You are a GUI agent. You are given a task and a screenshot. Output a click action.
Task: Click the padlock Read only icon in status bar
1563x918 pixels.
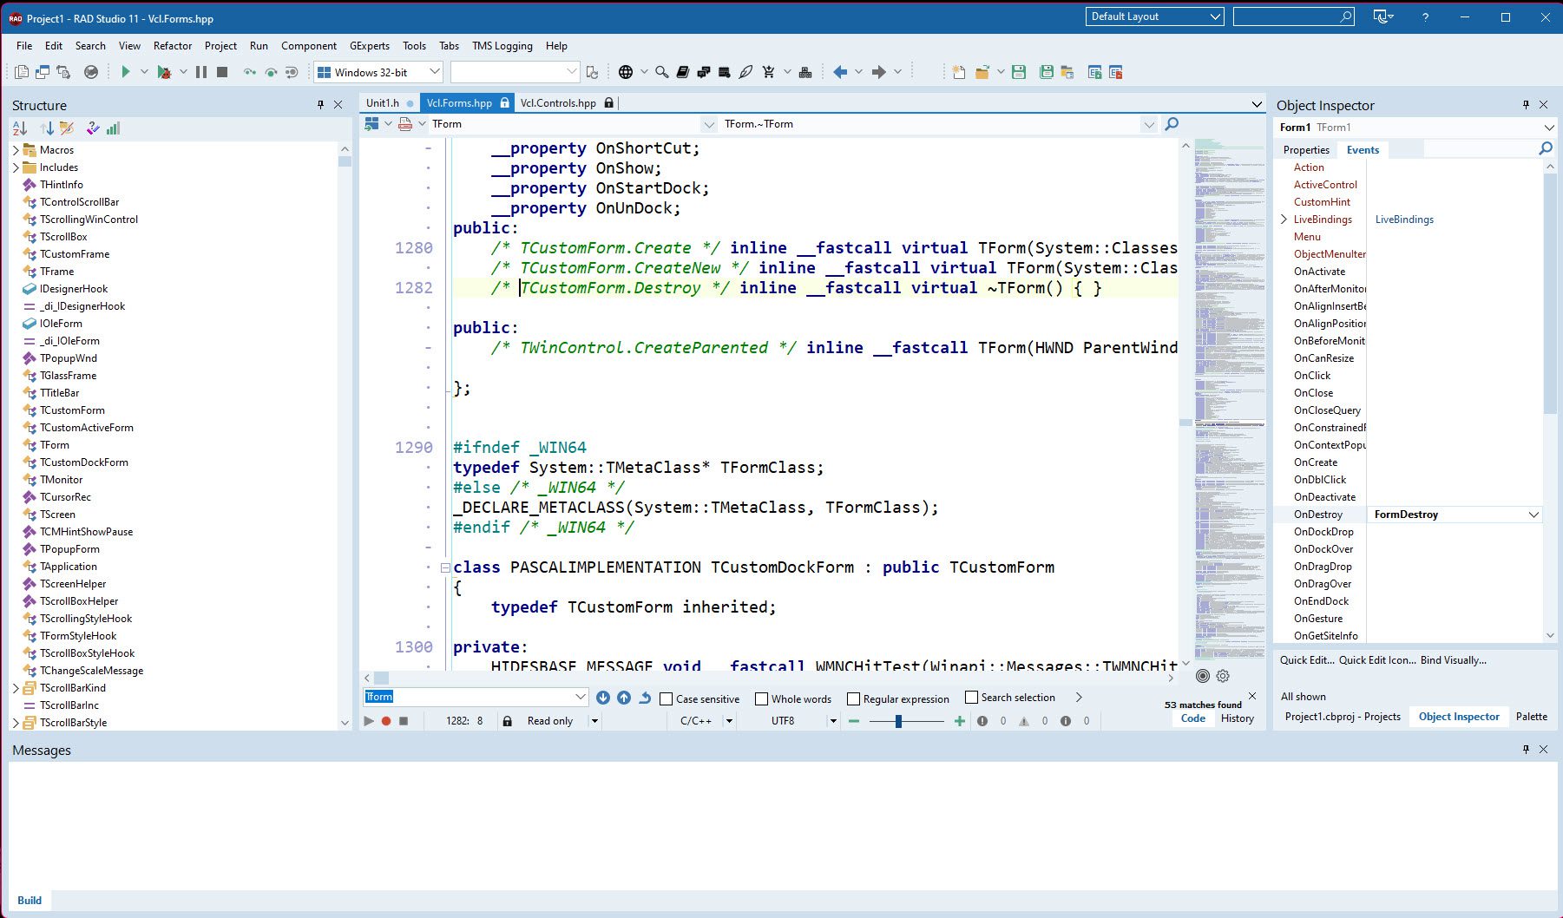click(x=508, y=721)
